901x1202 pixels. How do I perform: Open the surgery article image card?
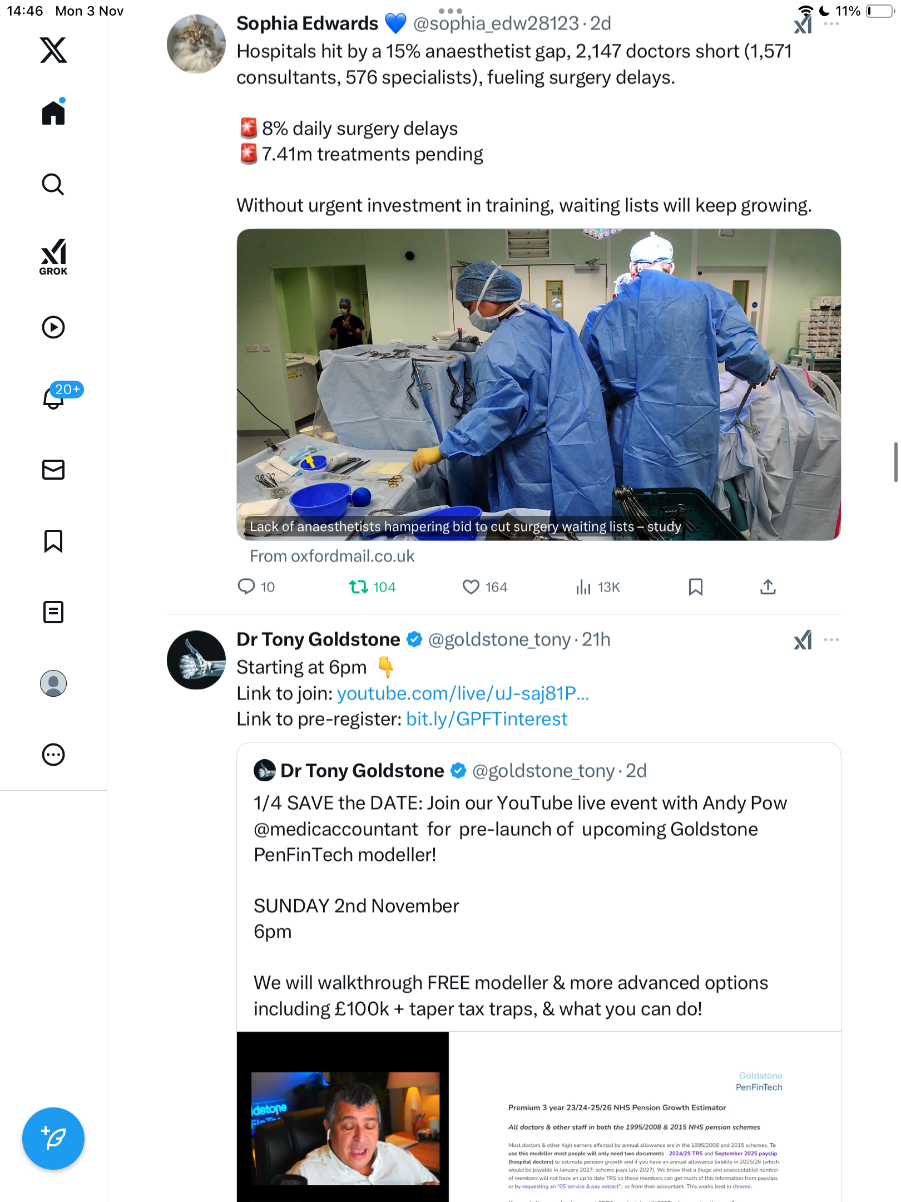[538, 384]
